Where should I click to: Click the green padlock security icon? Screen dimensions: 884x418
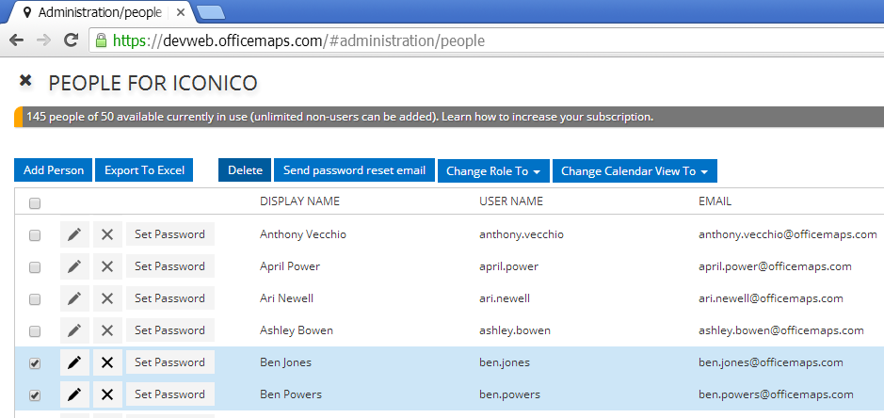(x=101, y=40)
